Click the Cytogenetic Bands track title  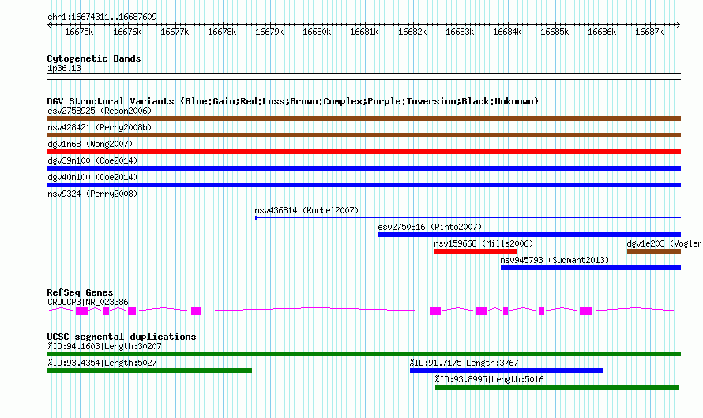coord(94,58)
